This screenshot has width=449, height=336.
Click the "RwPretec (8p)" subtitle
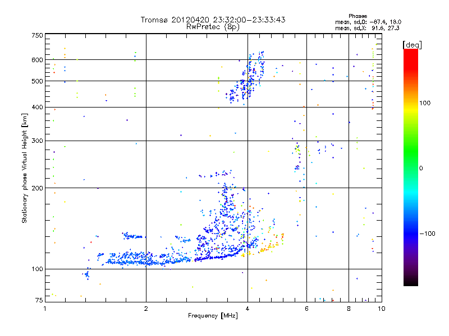click(x=213, y=27)
